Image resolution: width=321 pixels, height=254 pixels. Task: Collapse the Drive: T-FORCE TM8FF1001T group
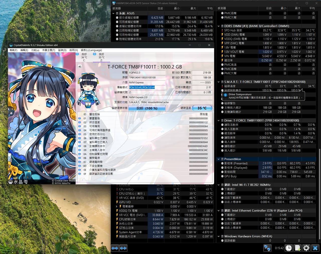(x=219, y=120)
